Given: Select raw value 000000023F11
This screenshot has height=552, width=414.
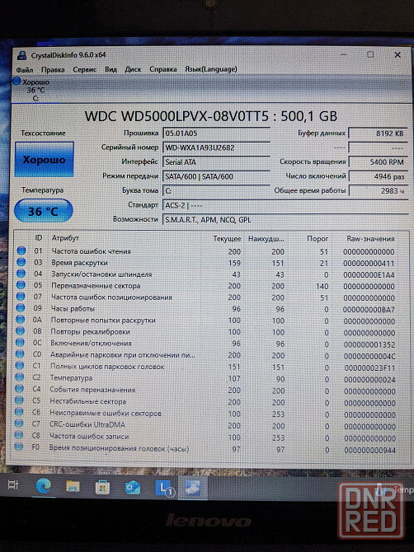Looking at the screenshot, I should tap(369, 368).
